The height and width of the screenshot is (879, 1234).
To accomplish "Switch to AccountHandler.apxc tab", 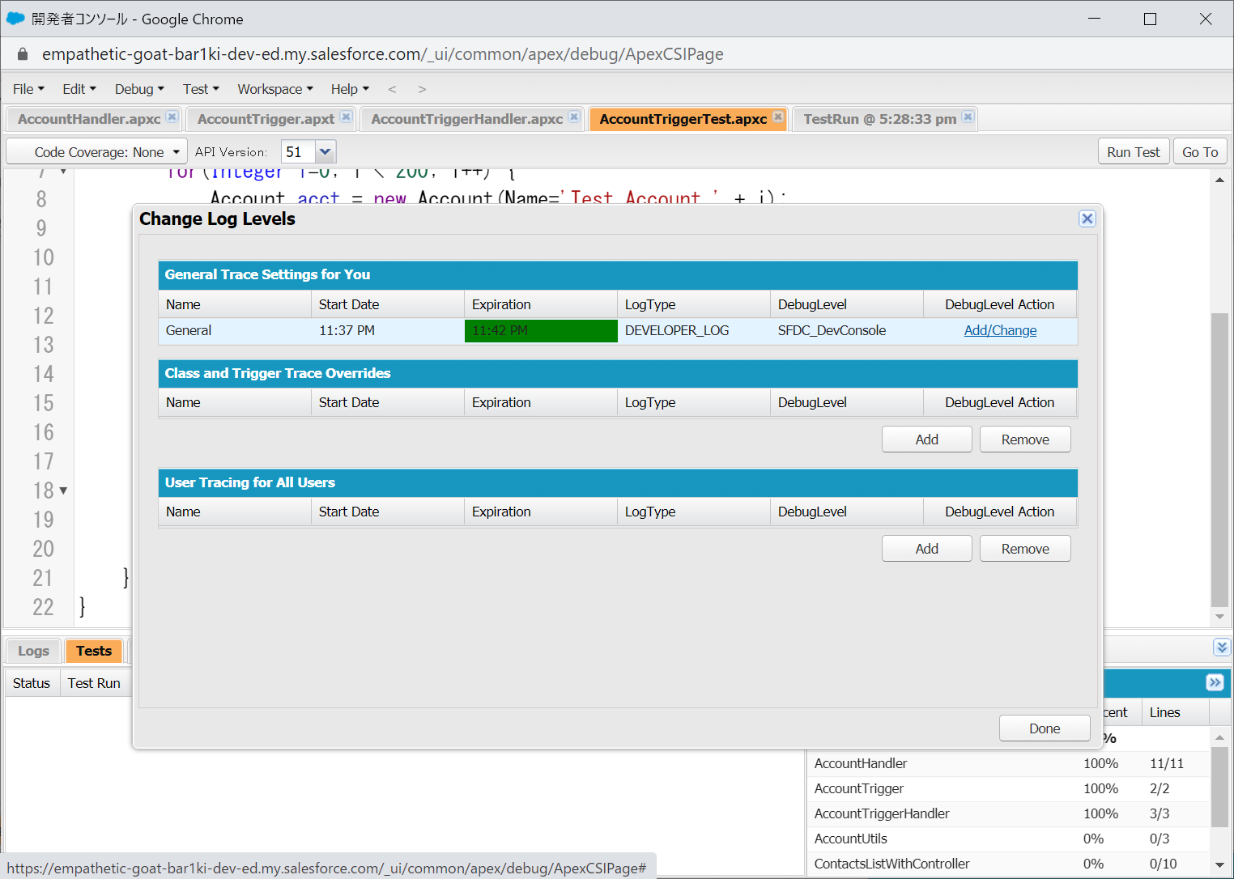I will pyautogui.click(x=89, y=119).
